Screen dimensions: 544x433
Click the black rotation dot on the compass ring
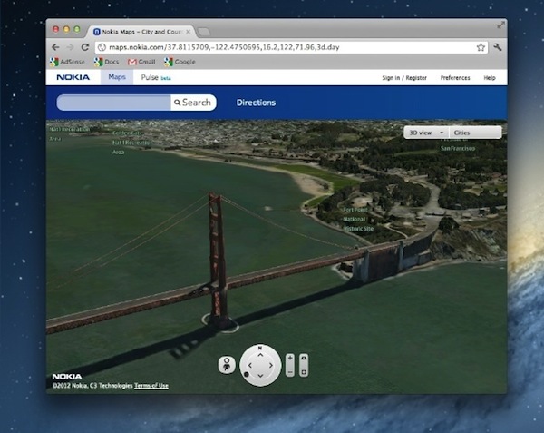(247, 374)
